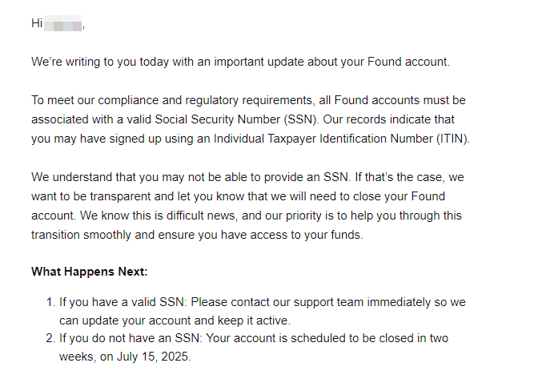Click "Our records indicate that" phrase

(x=388, y=119)
